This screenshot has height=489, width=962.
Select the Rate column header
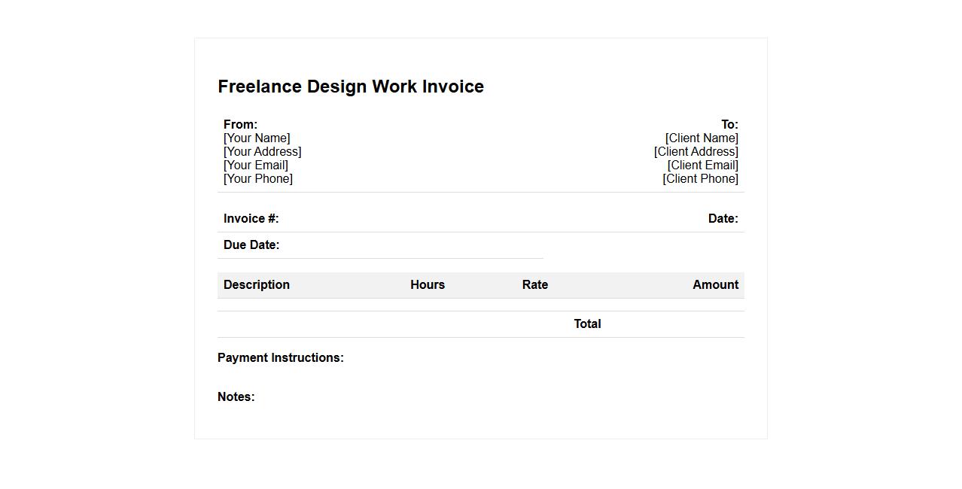[x=534, y=285]
